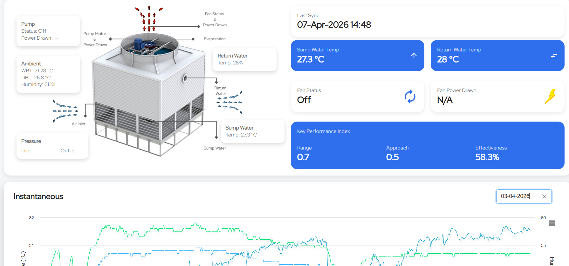This screenshot has height=266, width=569.
Task: Click the Pressure Outlet reading
Action: [x=72, y=151]
